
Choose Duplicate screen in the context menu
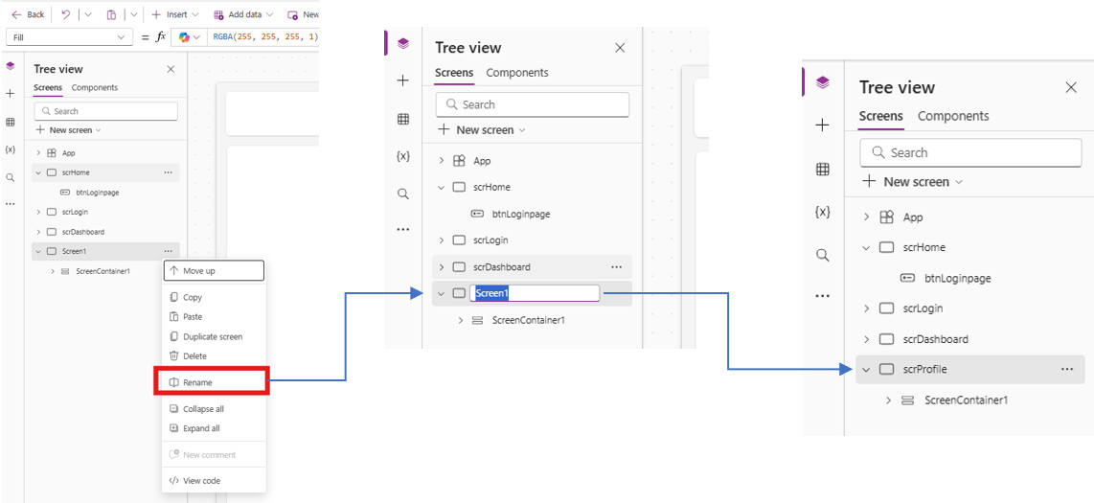tap(214, 336)
